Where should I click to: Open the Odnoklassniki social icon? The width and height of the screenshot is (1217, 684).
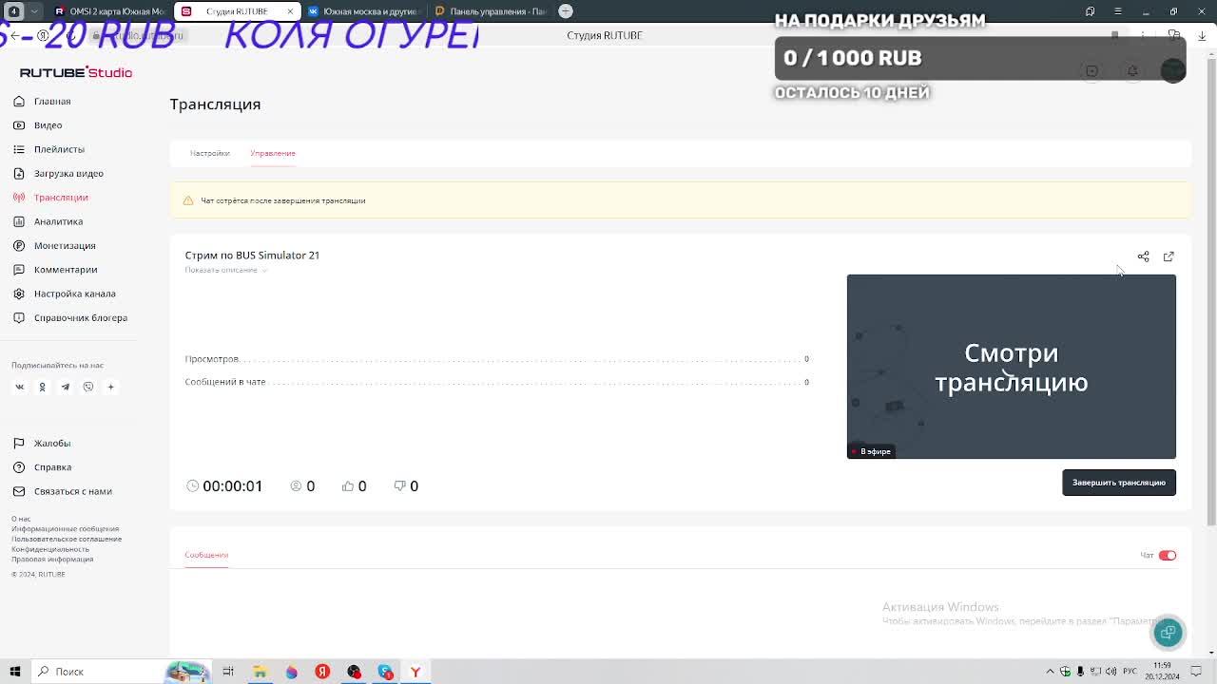(42, 387)
